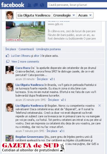This screenshot has height=154, width=107.
Task: Click Urmărește postarea link
Action: (x=48, y=49)
